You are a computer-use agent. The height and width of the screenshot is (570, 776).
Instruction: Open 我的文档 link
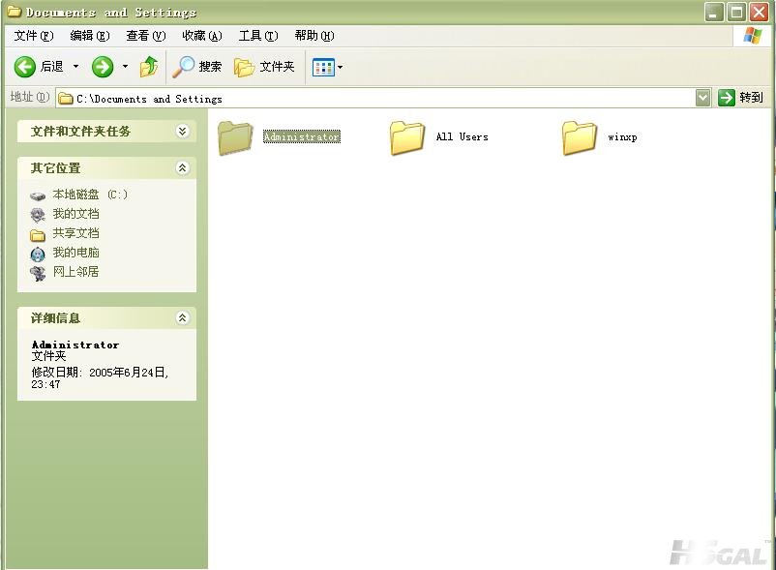(x=75, y=214)
